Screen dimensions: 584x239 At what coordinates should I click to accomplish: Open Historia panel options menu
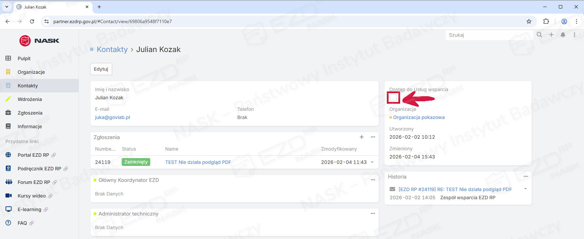click(526, 176)
